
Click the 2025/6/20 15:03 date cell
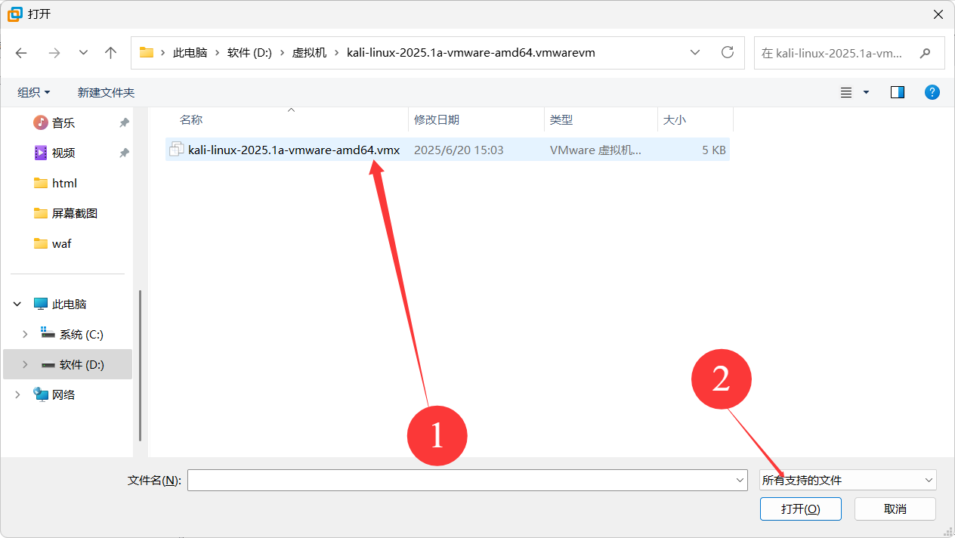459,150
